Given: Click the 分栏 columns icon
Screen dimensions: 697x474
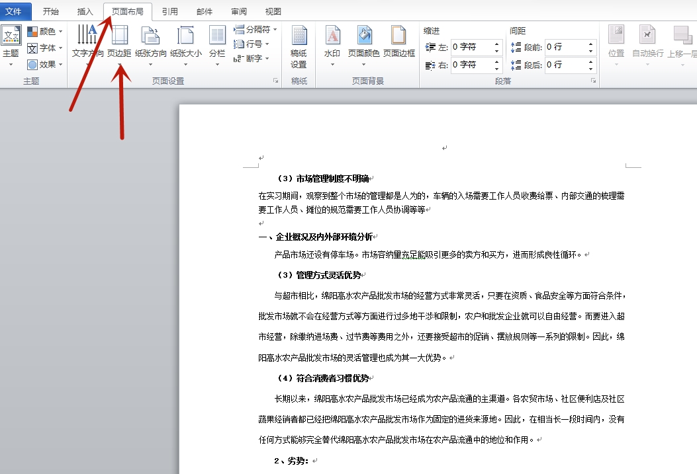Looking at the screenshot, I should pos(217,34).
